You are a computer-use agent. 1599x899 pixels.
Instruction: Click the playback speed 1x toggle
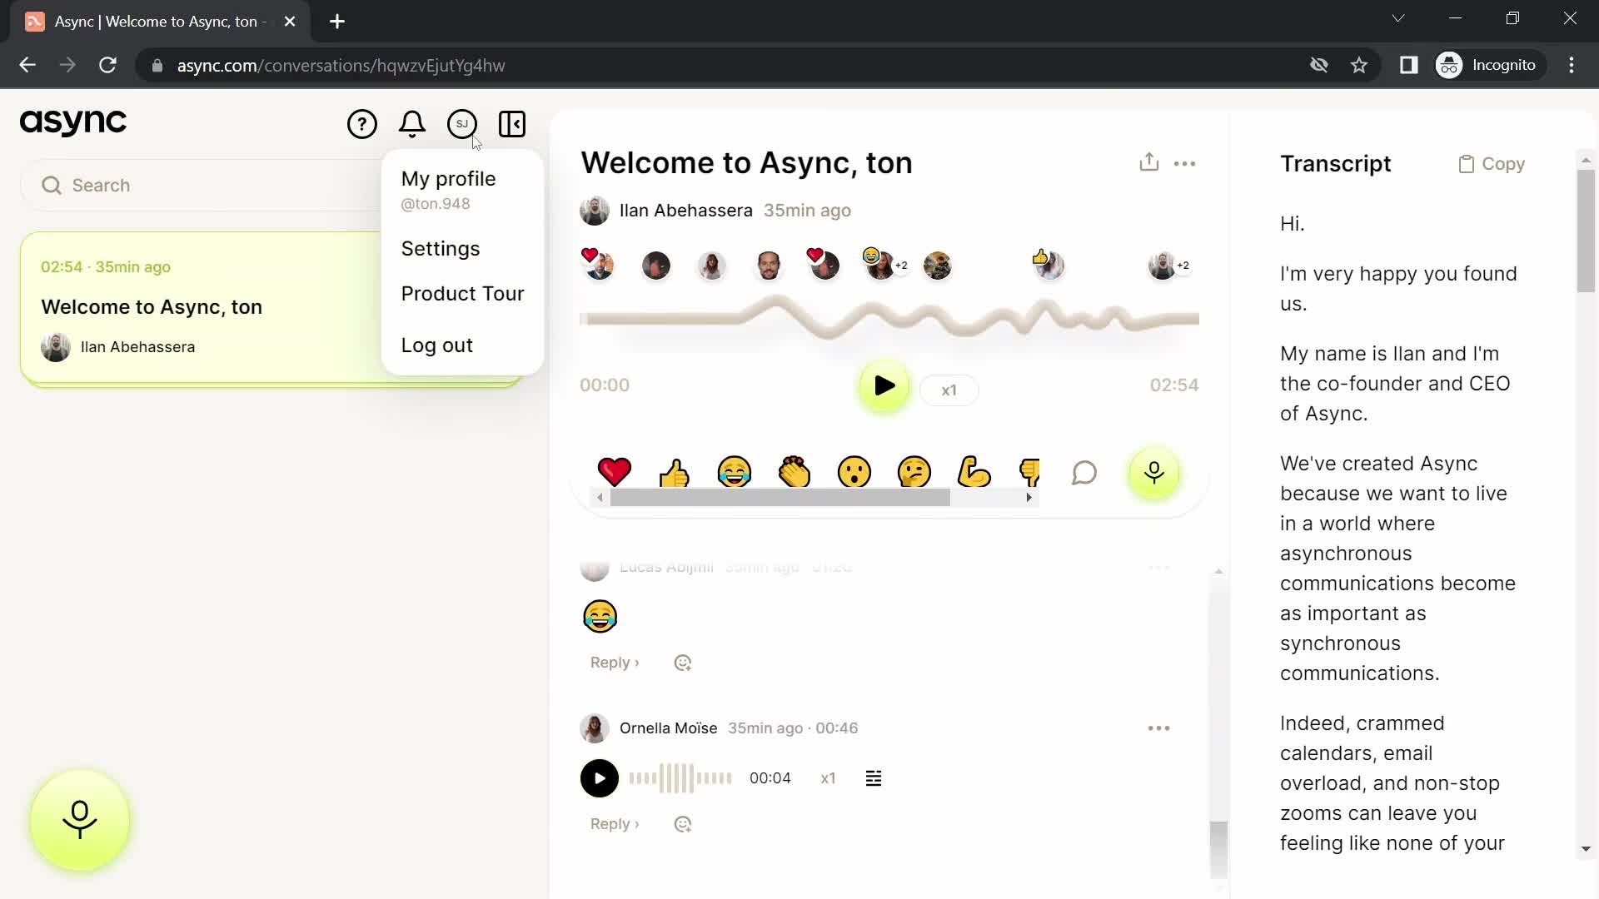pyautogui.click(x=949, y=387)
